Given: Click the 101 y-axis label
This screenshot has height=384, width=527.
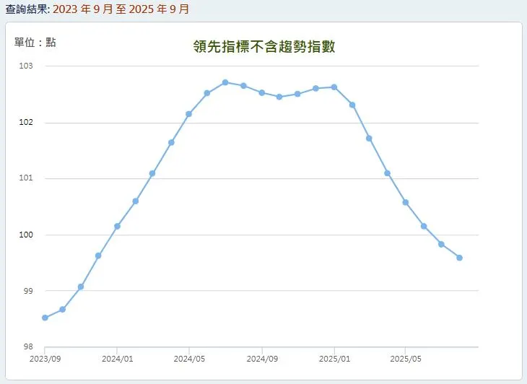Looking at the screenshot, I should click(x=26, y=178).
